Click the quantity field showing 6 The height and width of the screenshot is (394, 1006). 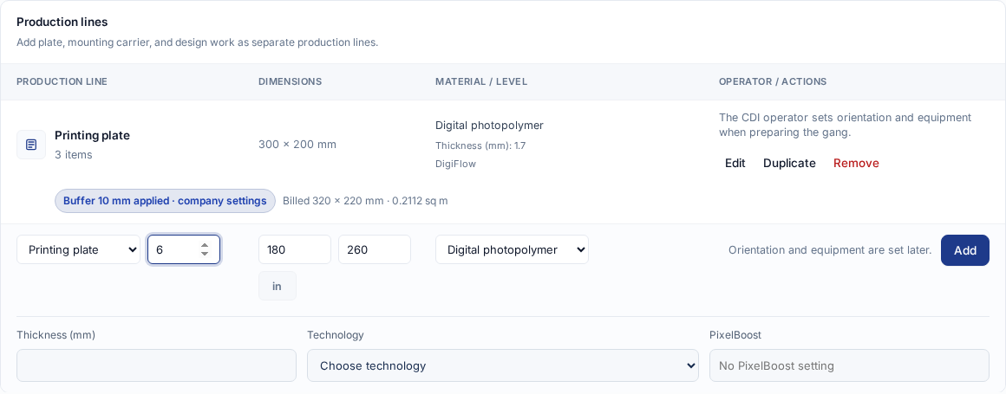point(184,250)
